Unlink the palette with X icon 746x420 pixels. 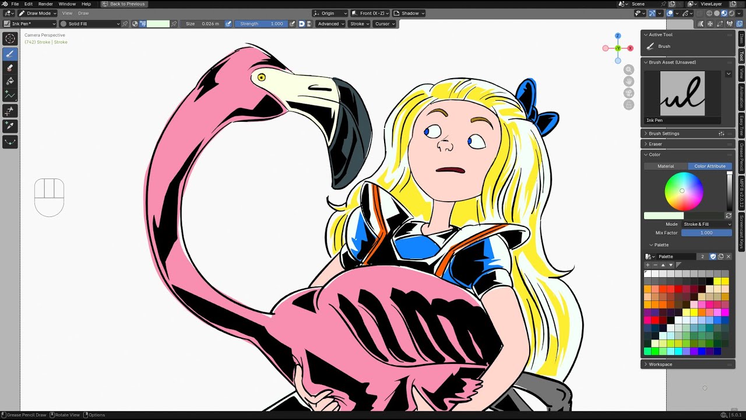728,257
